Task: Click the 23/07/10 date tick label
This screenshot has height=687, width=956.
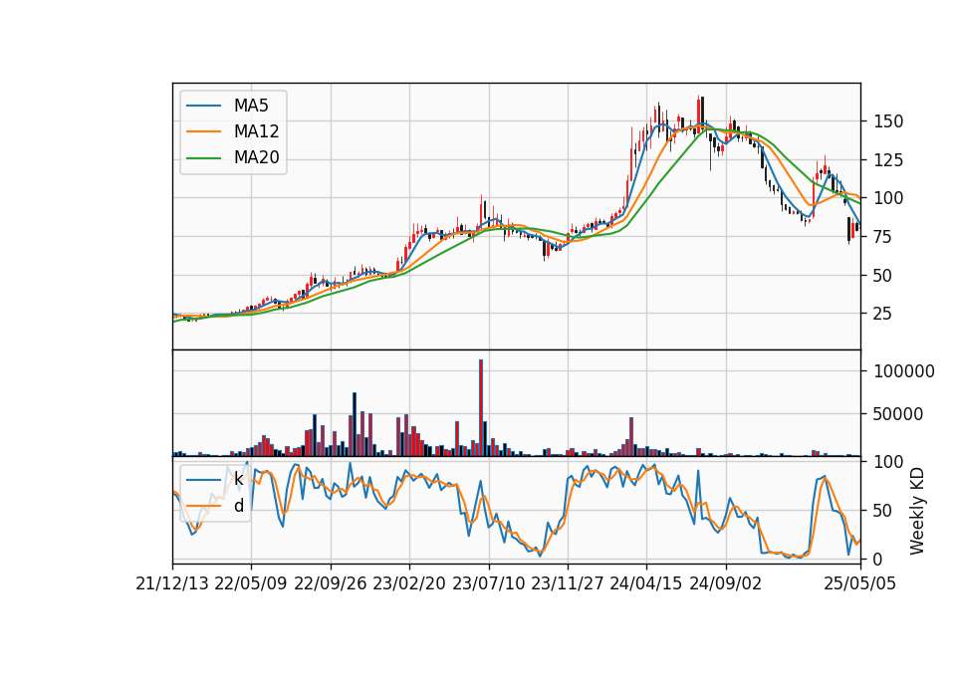Action: click(488, 583)
